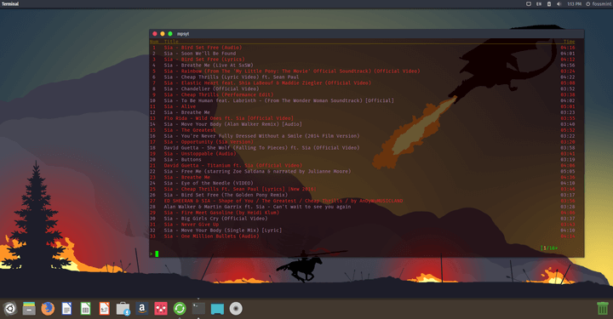Launch the Amazon dock icon
The width and height of the screenshot is (613, 319).
pyautogui.click(x=141, y=309)
